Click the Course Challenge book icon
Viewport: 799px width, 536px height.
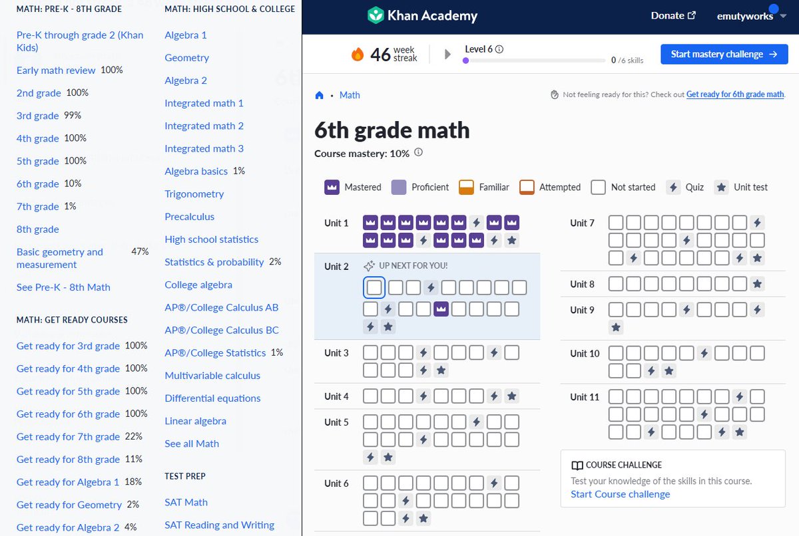coord(577,465)
